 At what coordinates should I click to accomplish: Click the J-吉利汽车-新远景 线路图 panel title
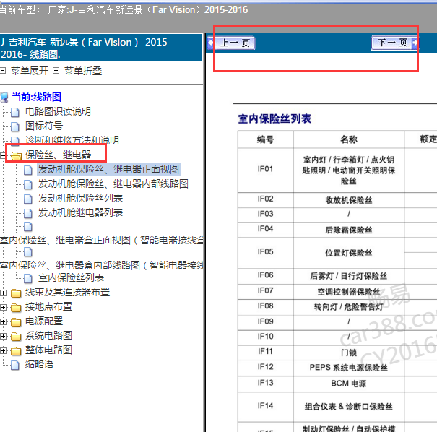click(x=100, y=48)
